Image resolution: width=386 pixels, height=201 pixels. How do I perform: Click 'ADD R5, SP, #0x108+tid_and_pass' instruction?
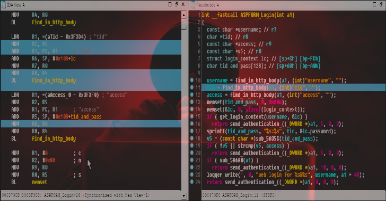point(56,117)
